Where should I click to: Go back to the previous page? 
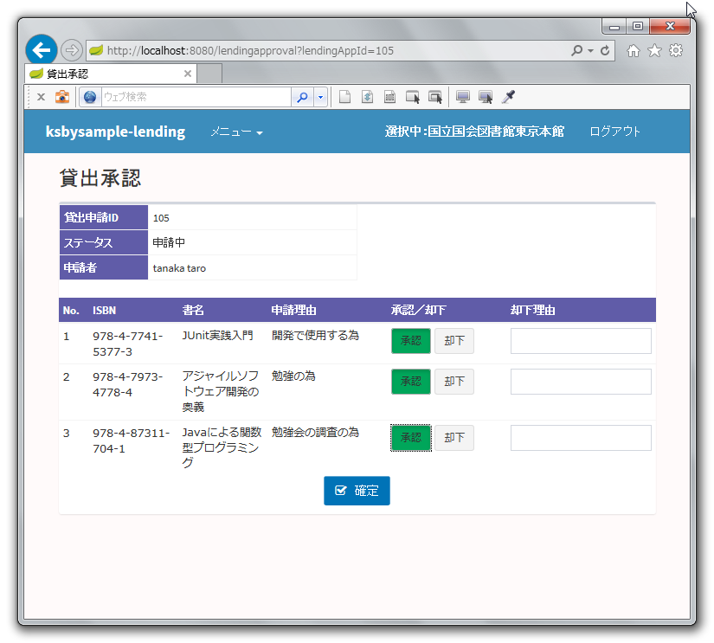(x=41, y=50)
